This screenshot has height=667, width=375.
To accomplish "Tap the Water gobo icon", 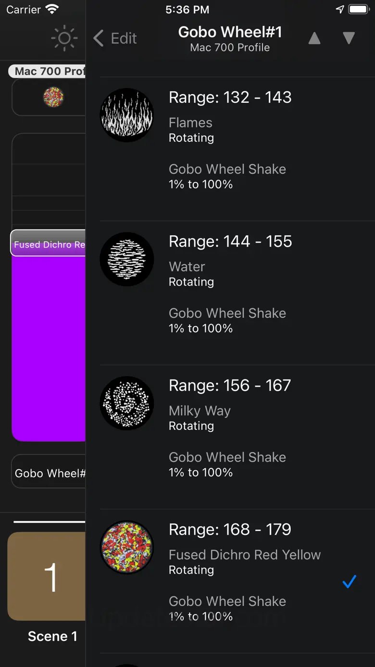I will pyautogui.click(x=127, y=259).
